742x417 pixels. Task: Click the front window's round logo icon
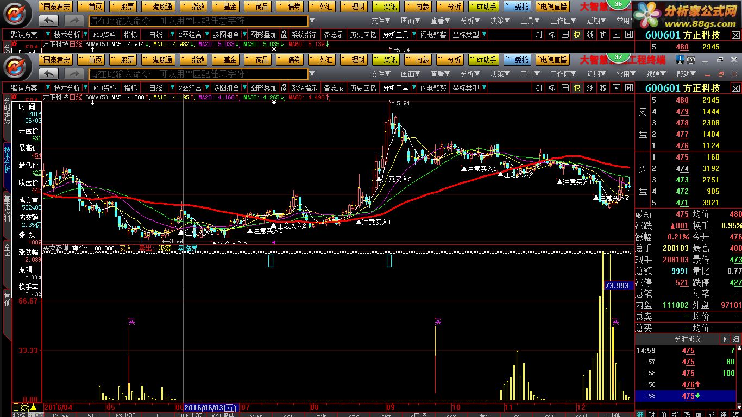pyautogui.click(x=17, y=66)
